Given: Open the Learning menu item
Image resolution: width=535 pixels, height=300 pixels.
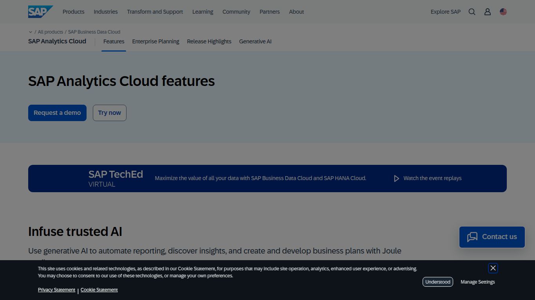Looking at the screenshot, I should pos(202,12).
